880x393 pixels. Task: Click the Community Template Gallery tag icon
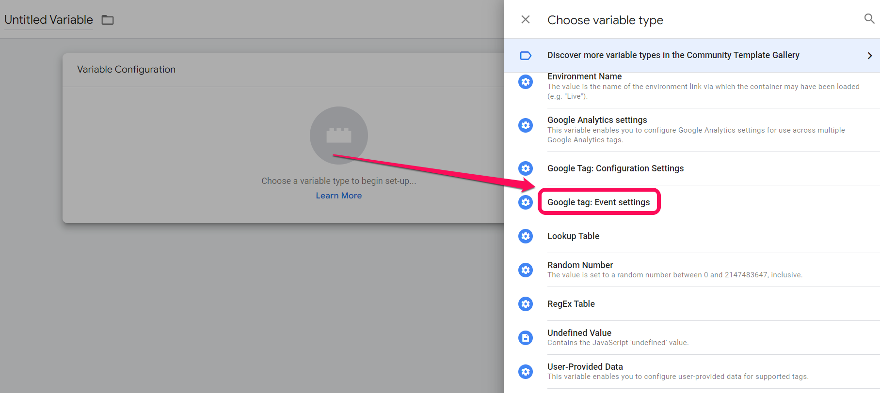[526, 56]
